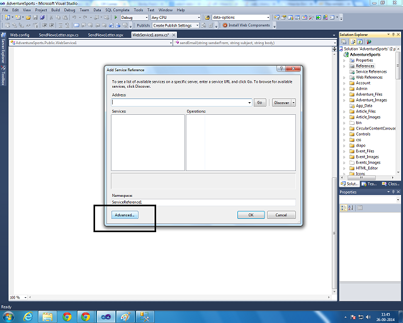Click the Open File folder icon
Viewport: 403px width, 323px height.
(x=28, y=18)
